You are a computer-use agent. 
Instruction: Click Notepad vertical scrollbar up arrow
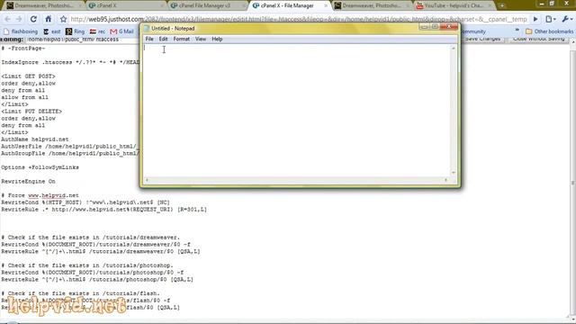(x=454, y=48)
